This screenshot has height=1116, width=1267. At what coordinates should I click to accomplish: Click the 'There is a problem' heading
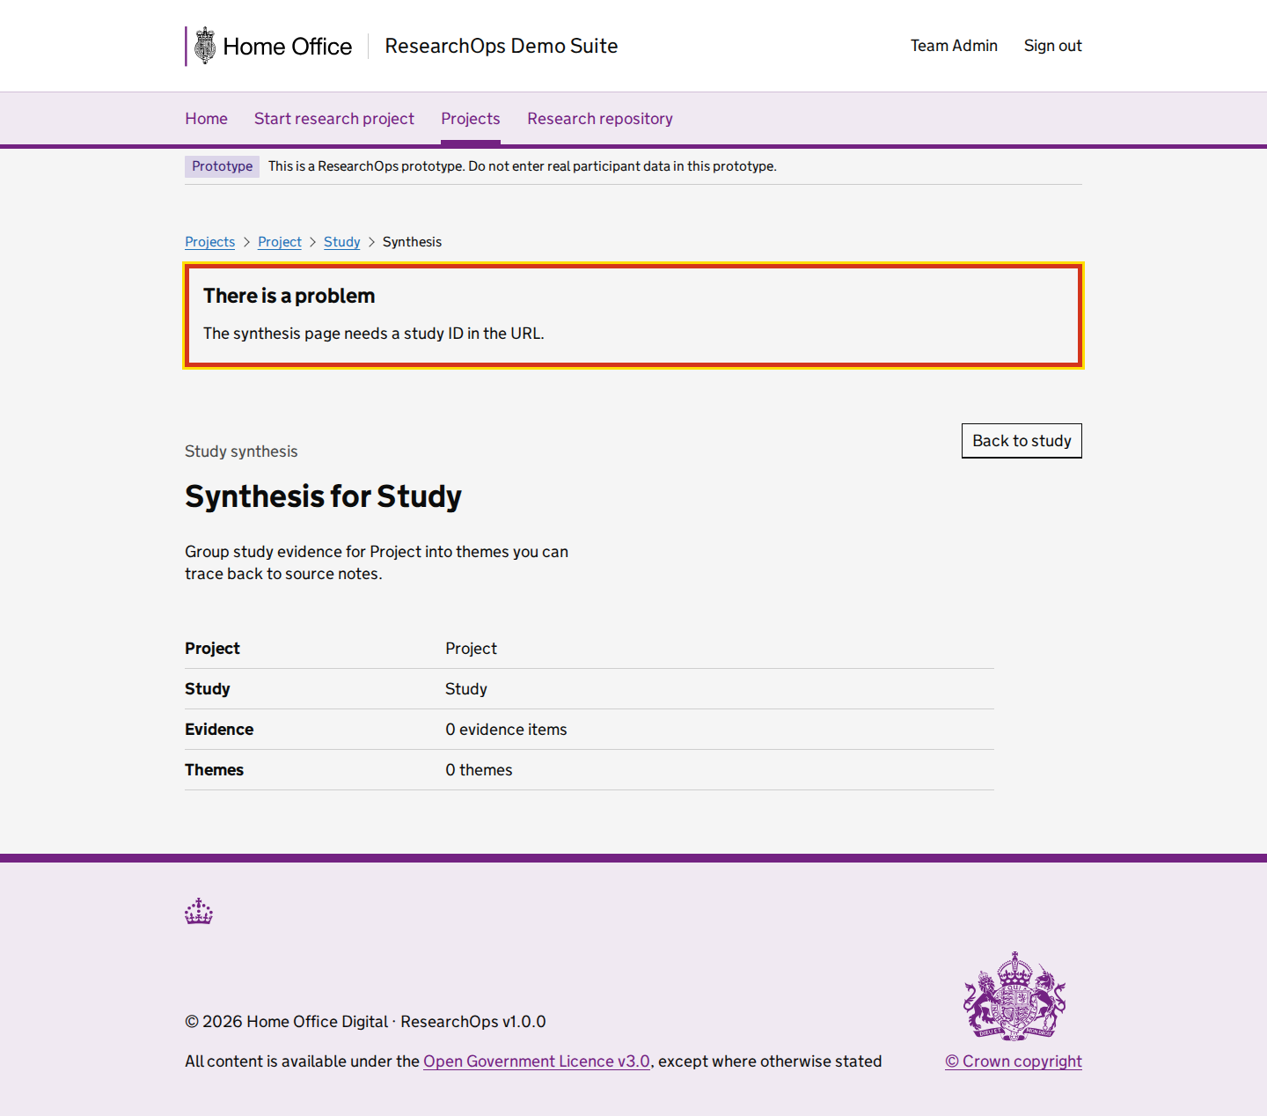(x=289, y=296)
